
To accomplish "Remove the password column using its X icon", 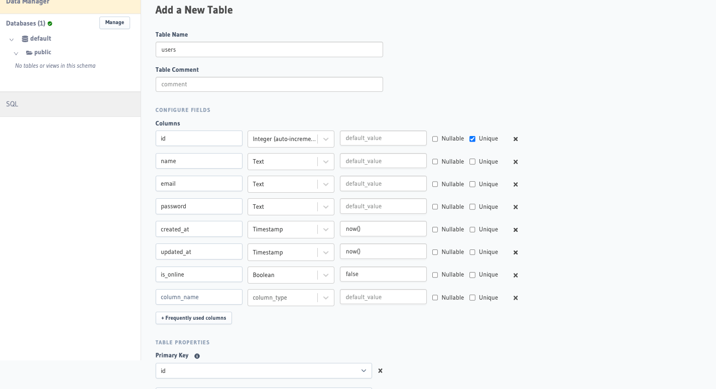I will pyautogui.click(x=515, y=207).
